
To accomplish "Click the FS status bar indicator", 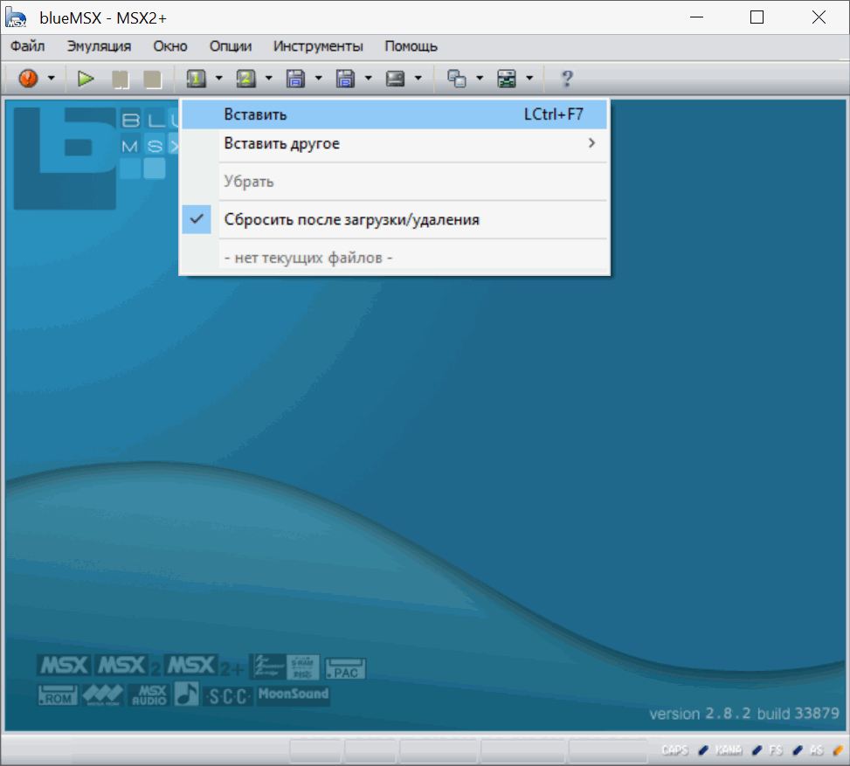I will 777,750.
